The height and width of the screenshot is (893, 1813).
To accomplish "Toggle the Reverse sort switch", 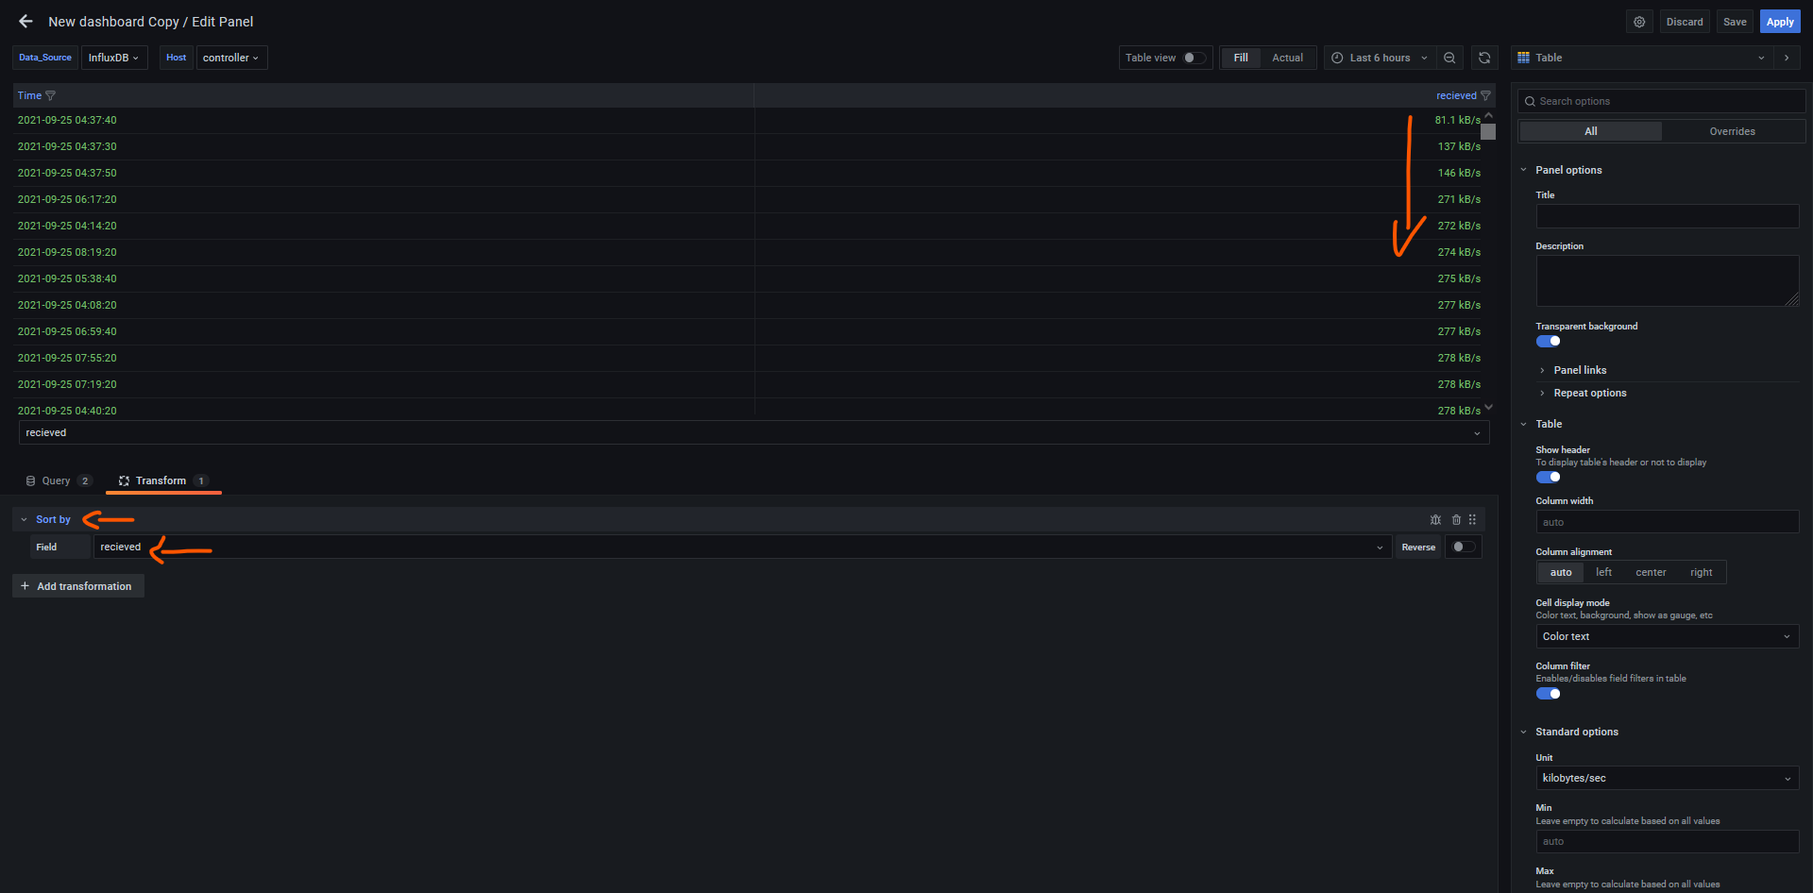I will tap(1464, 547).
